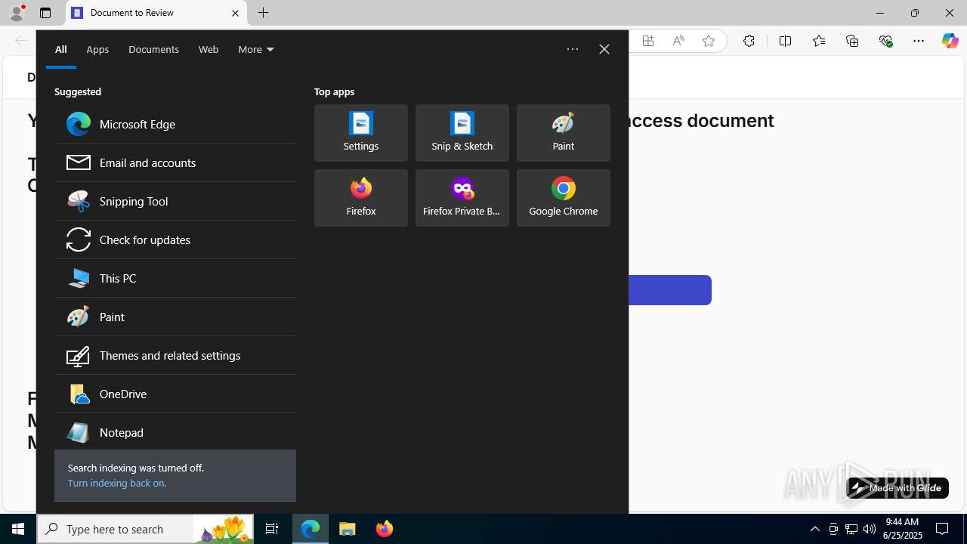
Task: Open Firefox from the taskbar
Action: coord(385,529)
